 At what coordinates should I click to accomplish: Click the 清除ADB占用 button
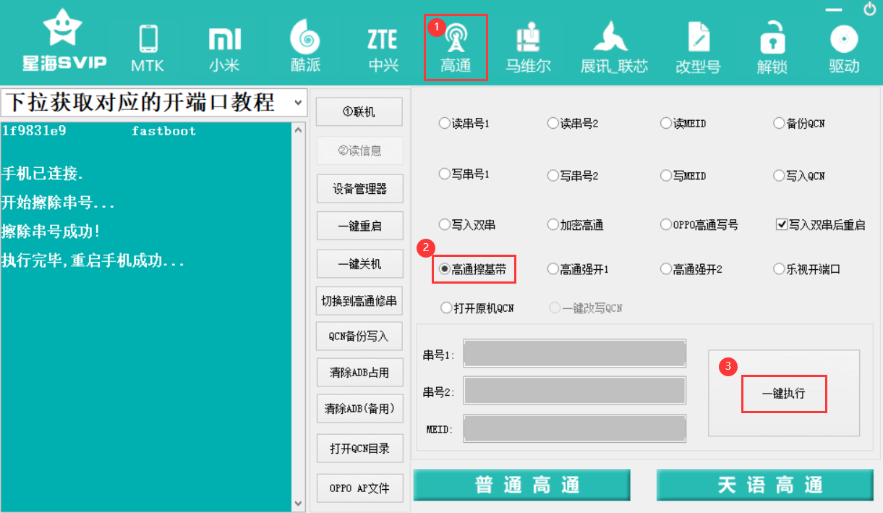coord(359,373)
